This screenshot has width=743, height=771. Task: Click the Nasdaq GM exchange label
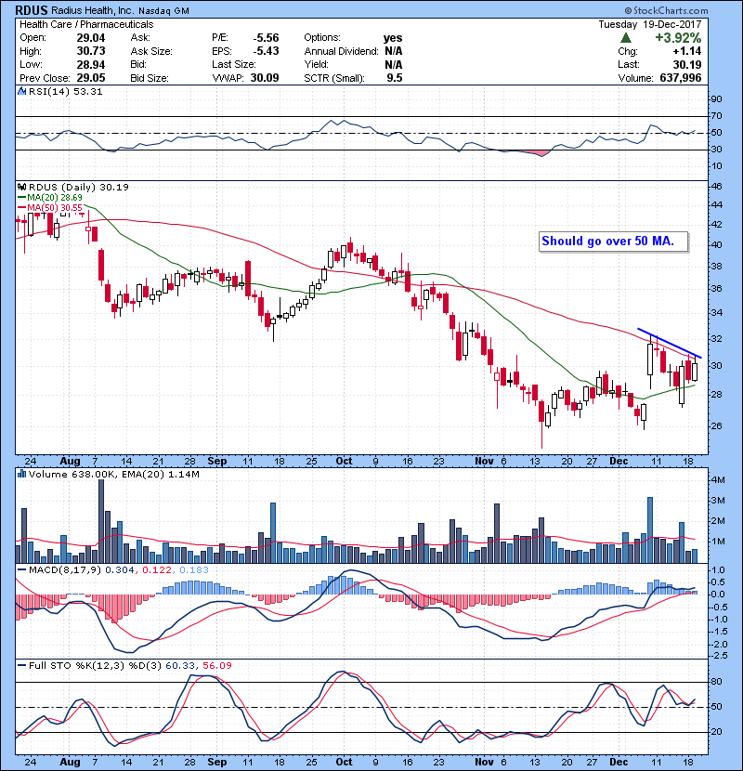163,11
